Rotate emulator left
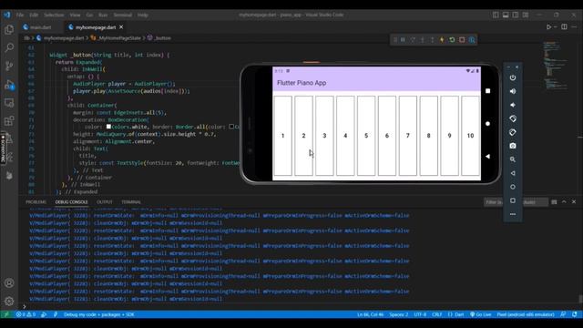The width and height of the screenshot is (583, 328). (513, 118)
